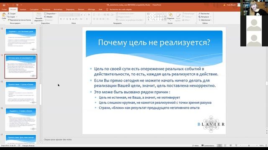
Task: Switch to slide sorter view icon
Action: point(225,145)
